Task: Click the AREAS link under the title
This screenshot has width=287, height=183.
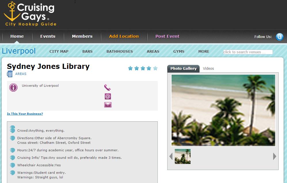Action: pos(21,74)
